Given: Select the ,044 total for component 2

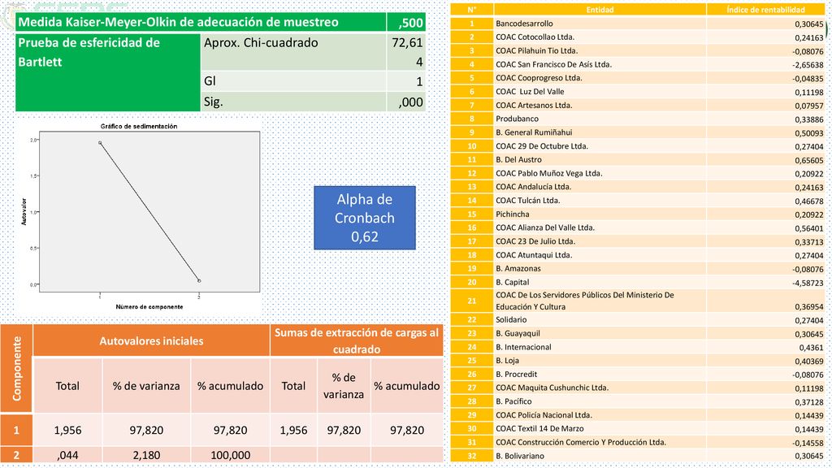Looking at the screenshot, I should [x=67, y=455].
